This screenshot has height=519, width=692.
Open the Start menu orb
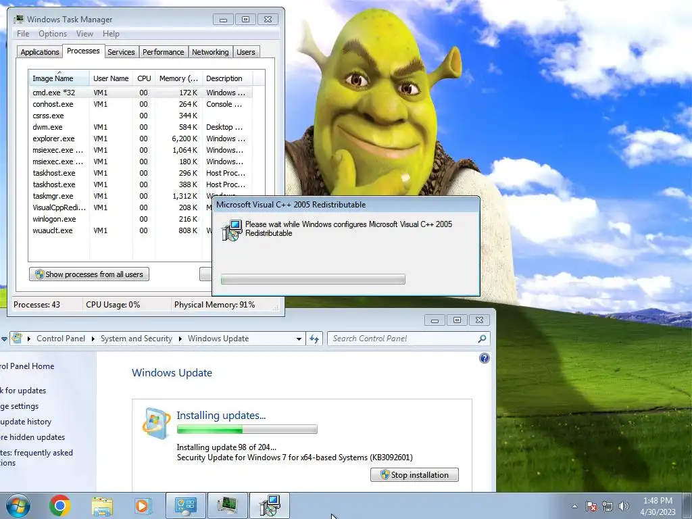pos(18,505)
